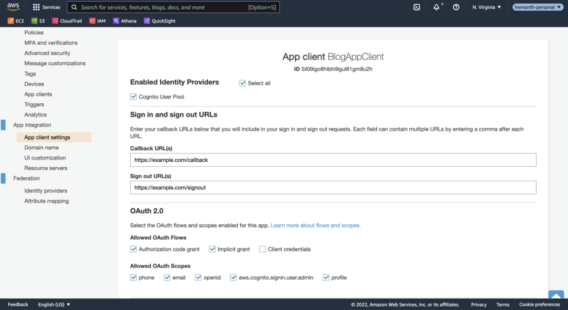Open Policies in sidebar

(34, 32)
